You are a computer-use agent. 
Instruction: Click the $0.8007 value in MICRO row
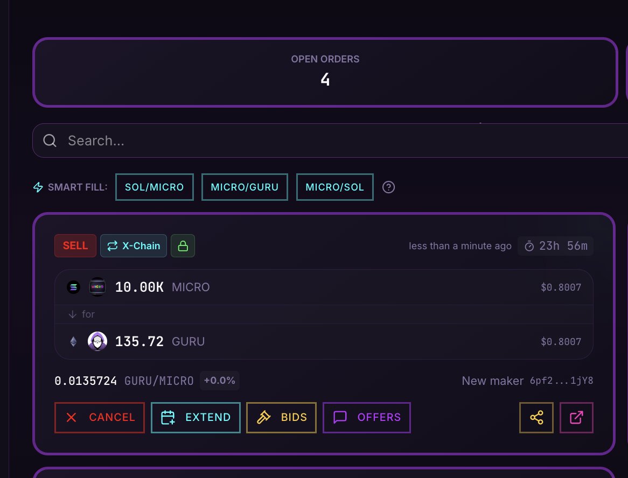pos(561,287)
